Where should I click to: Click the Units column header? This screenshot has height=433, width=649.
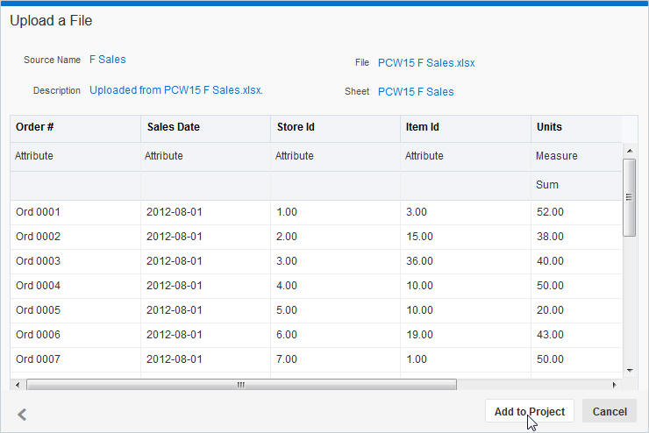(576, 127)
